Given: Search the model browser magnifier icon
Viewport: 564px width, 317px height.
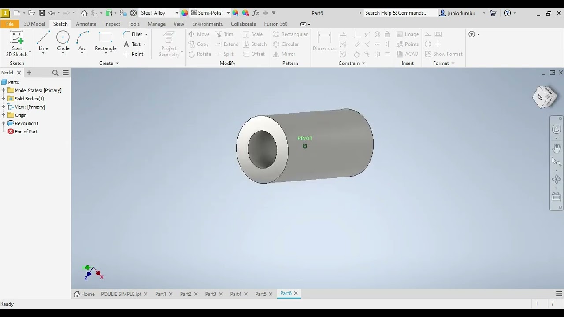Looking at the screenshot, I should point(56,73).
